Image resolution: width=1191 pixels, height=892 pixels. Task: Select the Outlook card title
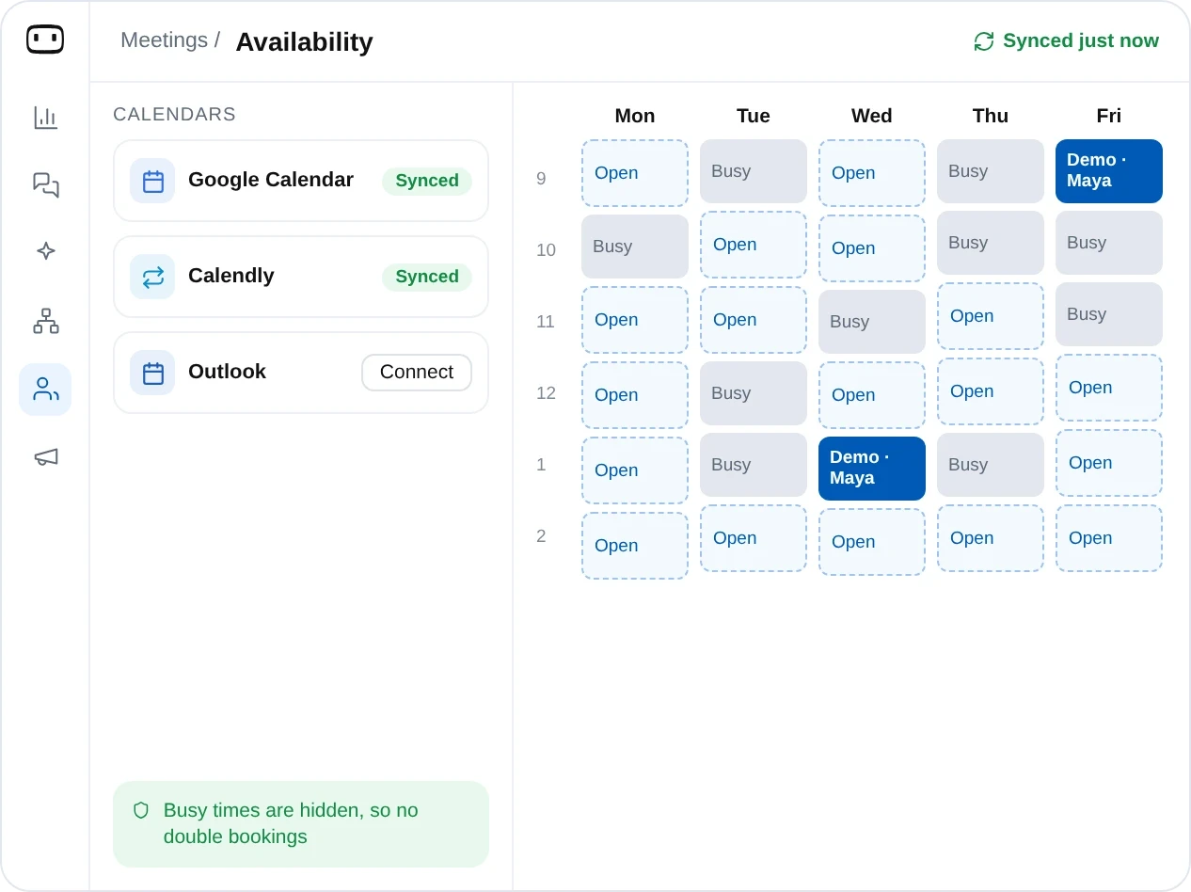pyautogui.click(x=227, y=372)
